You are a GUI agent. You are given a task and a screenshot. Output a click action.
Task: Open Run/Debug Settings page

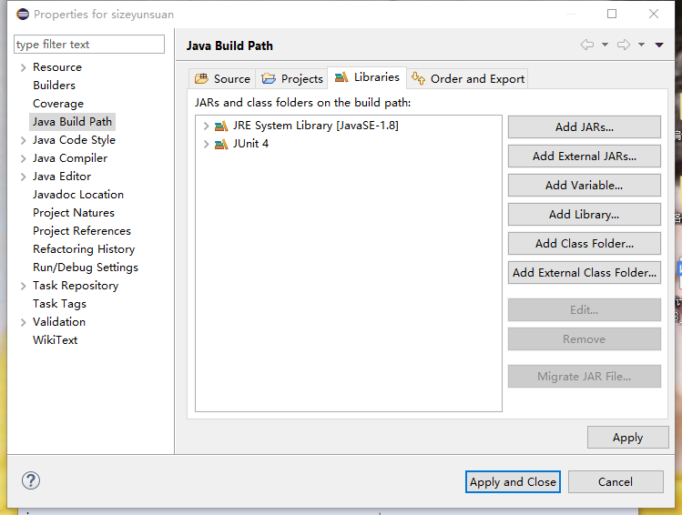pos(86,268)
